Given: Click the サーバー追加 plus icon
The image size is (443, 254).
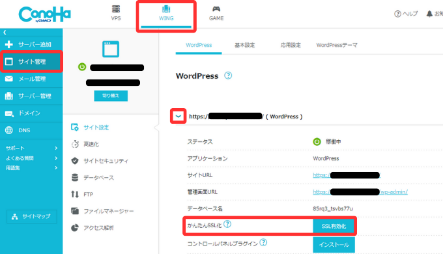Looking at the screenshot, I should pyautogui.click(x=9, y=44).
